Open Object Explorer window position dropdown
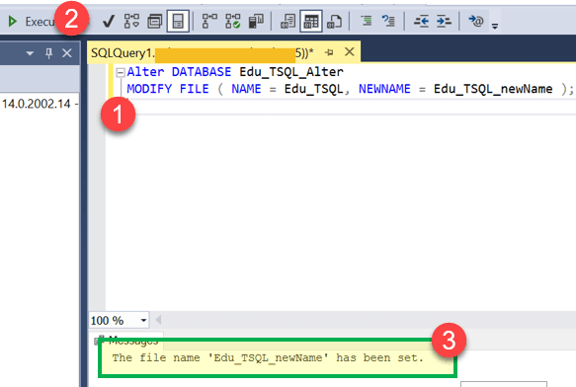576x387 pixels. click(x=30, y=53)
